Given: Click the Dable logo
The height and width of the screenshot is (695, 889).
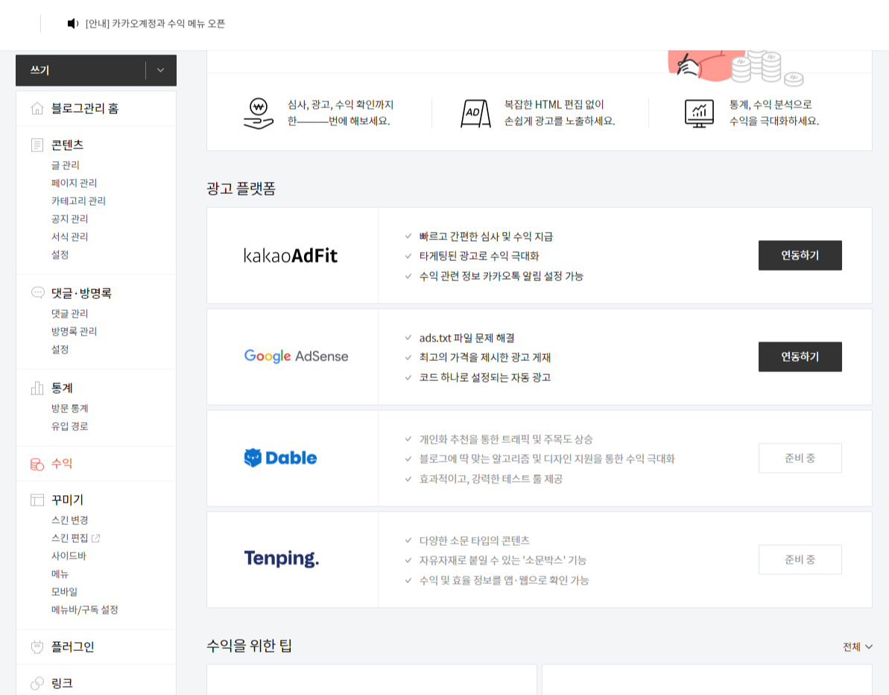Looking at the screenshot, I should click(280, 458).
